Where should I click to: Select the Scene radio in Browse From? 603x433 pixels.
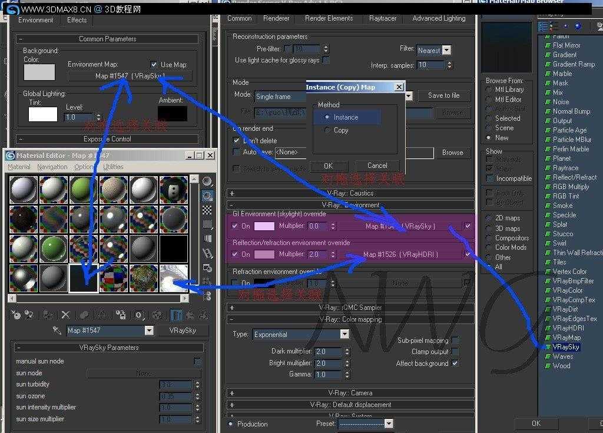coord(488,128)
